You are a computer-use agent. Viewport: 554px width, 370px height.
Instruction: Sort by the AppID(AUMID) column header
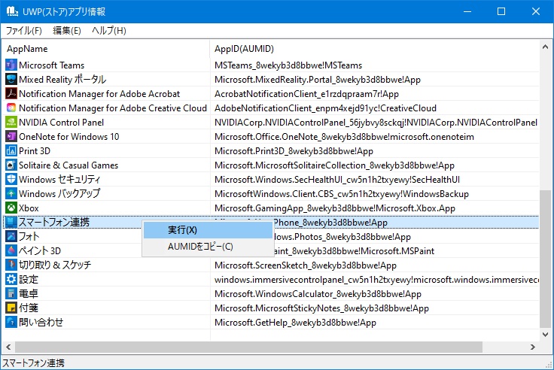point(375,49)
